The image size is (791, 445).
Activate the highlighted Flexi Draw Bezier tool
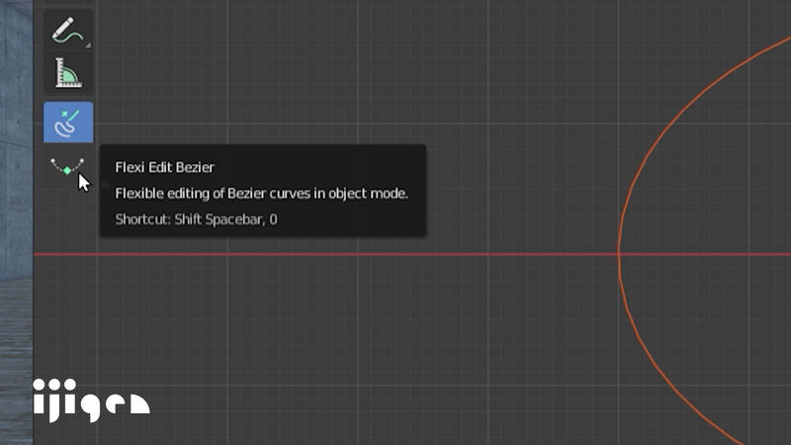pyautogui.click(x=68, y=122)
